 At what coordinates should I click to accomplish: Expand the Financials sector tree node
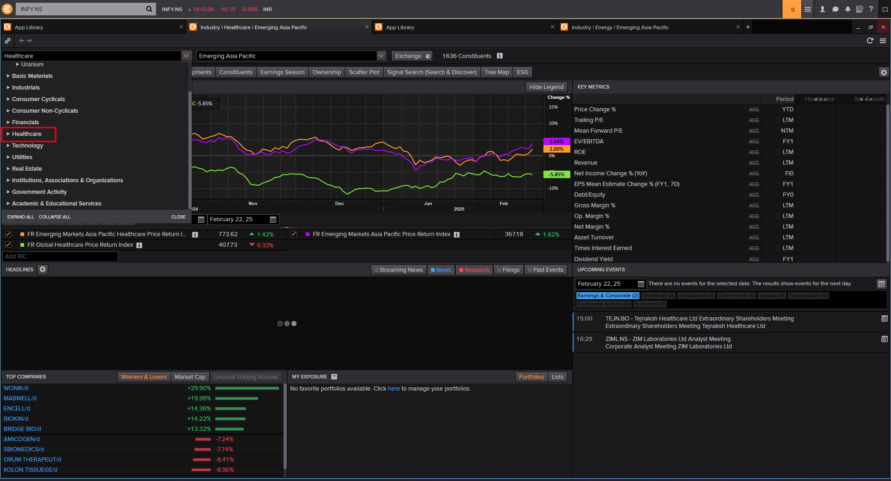click(x=8, y=122)
